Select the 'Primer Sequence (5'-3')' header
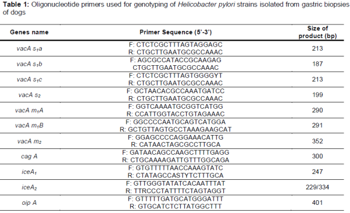 pyautogui.click(x=176, y=32)
